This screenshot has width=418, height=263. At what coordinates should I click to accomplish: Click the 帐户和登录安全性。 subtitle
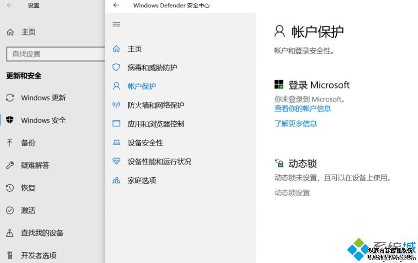tap(304, 51)
